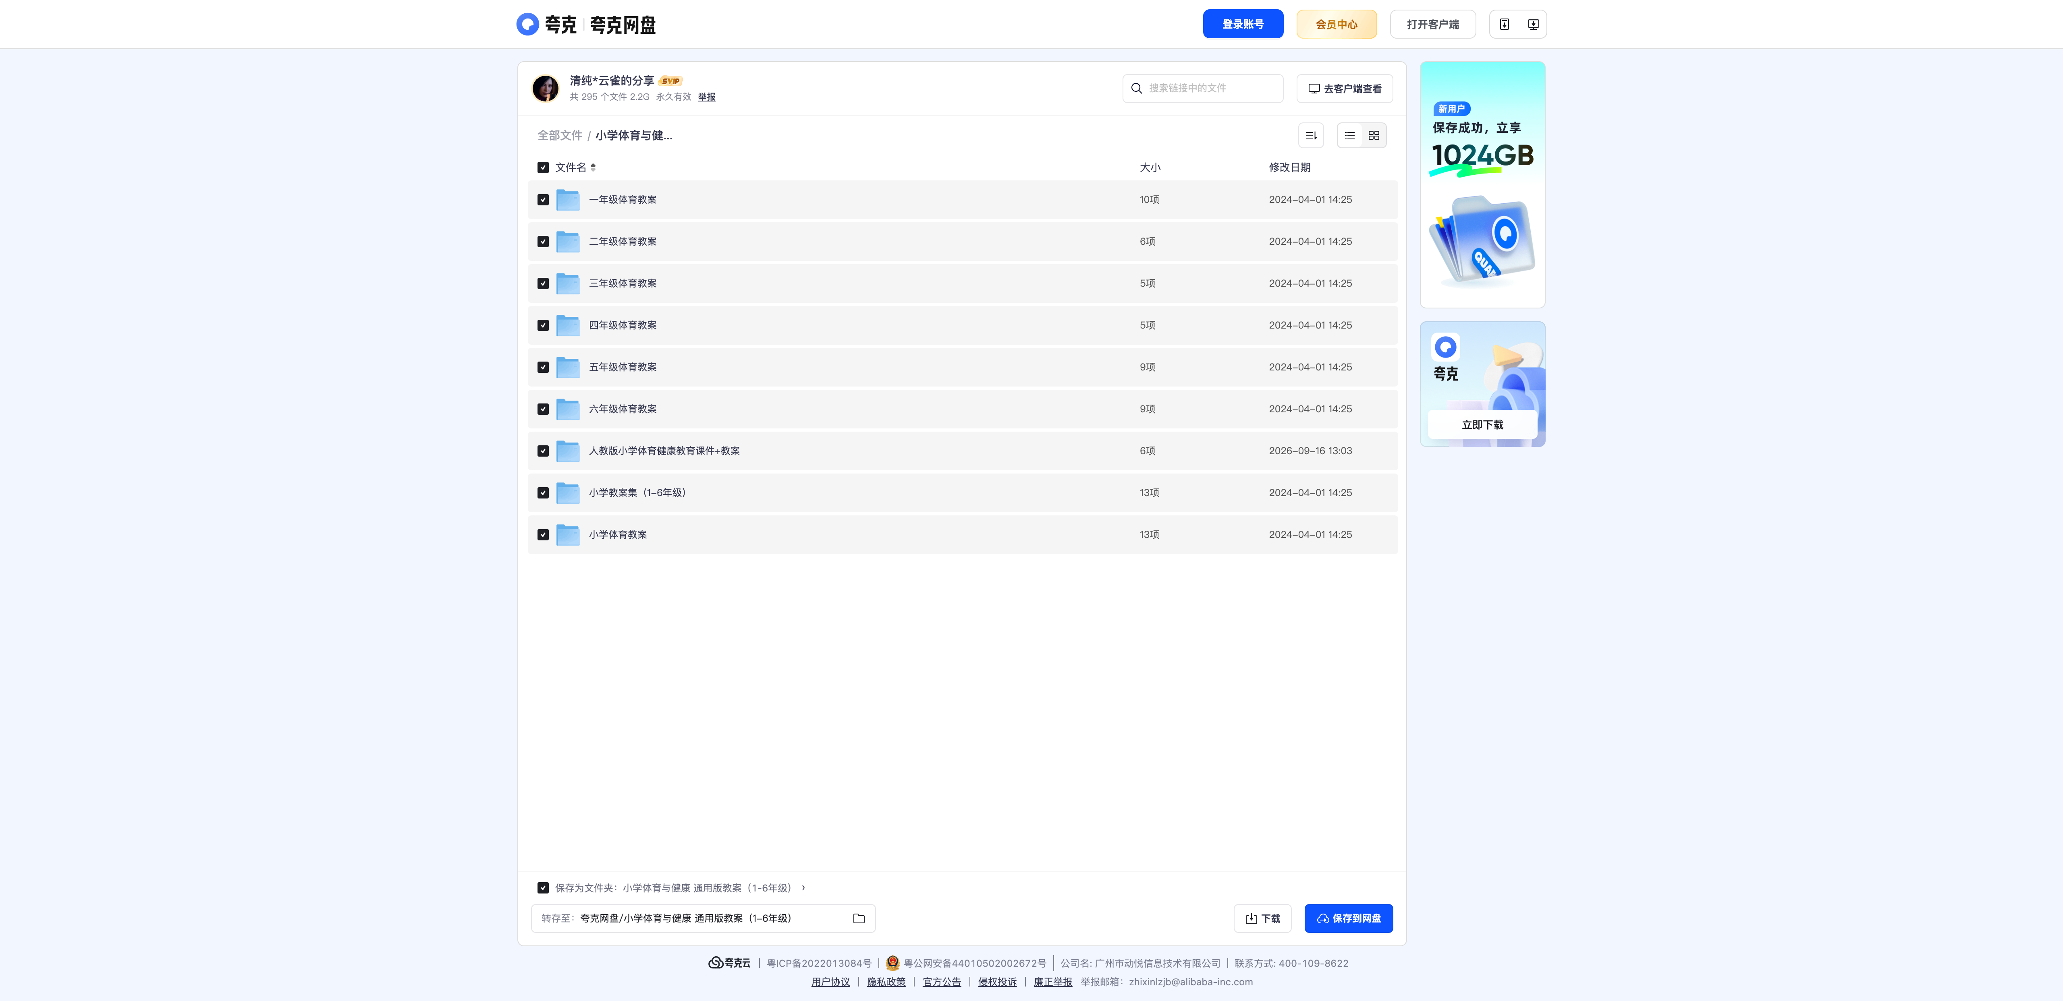Click the 登录账号 button

point(1243,24)
